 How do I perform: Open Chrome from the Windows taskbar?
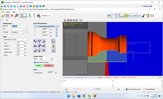(84, 96)
